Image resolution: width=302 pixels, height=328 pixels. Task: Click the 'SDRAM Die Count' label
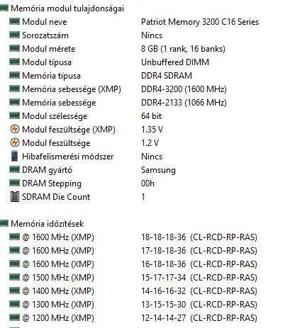pos(56,197)
